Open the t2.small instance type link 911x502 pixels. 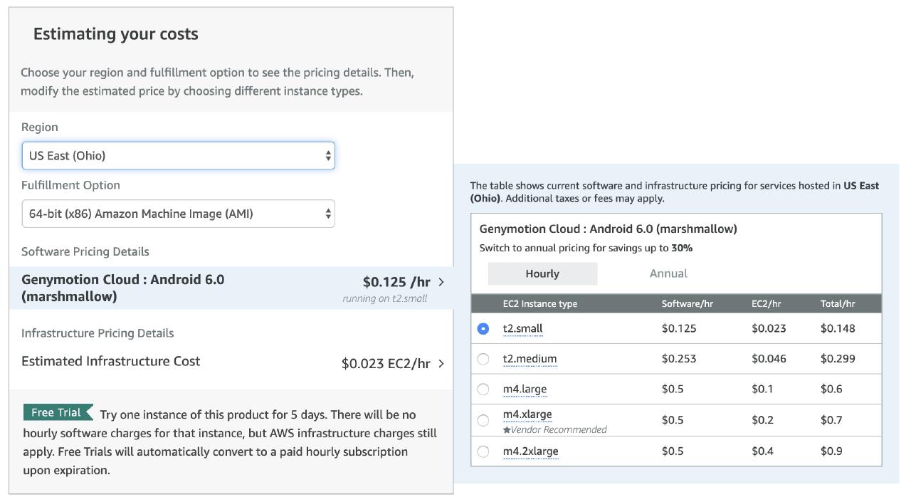tap(522, 329)
